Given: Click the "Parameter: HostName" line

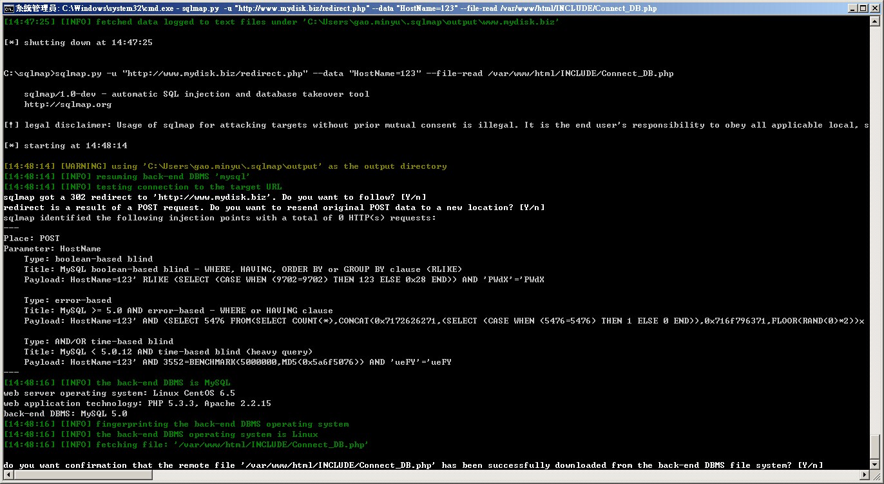Looking at the screenshot, I should click(52, 249).
